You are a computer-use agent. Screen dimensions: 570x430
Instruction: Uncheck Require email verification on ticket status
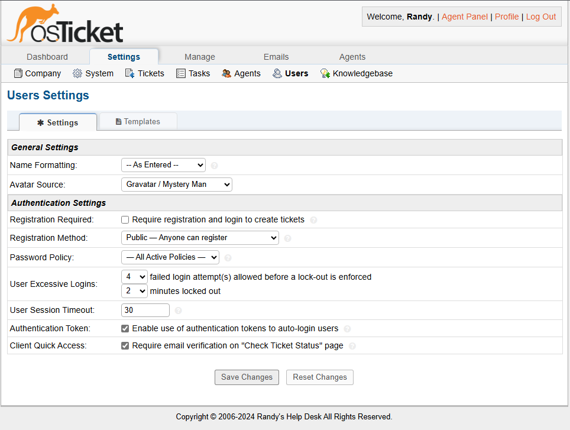[x=125, y=345]
